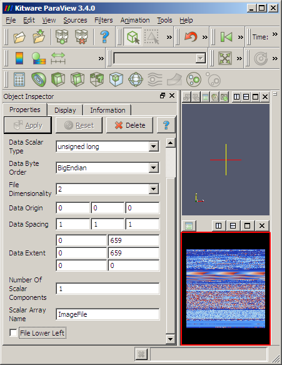282x365 pixels.
Task: Click the Rescale to Data Range icon
Action: (x=58, y=58)
